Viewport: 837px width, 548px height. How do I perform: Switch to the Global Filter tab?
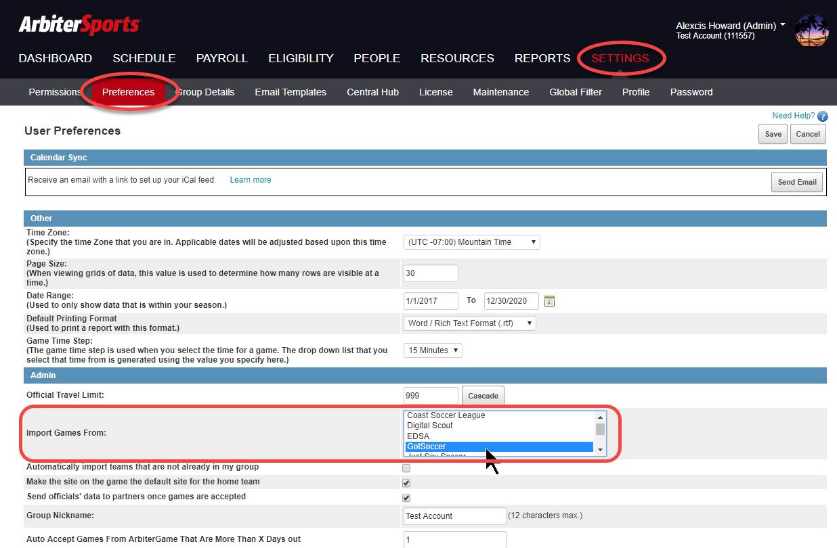pyautogui.click(x=576, y=92)
